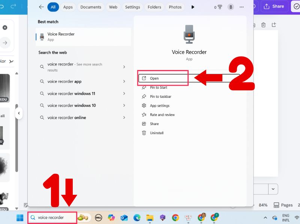Launch Copilot from the taskbar
The width and height of the screenshot is (300, 224).
[111, 218]
